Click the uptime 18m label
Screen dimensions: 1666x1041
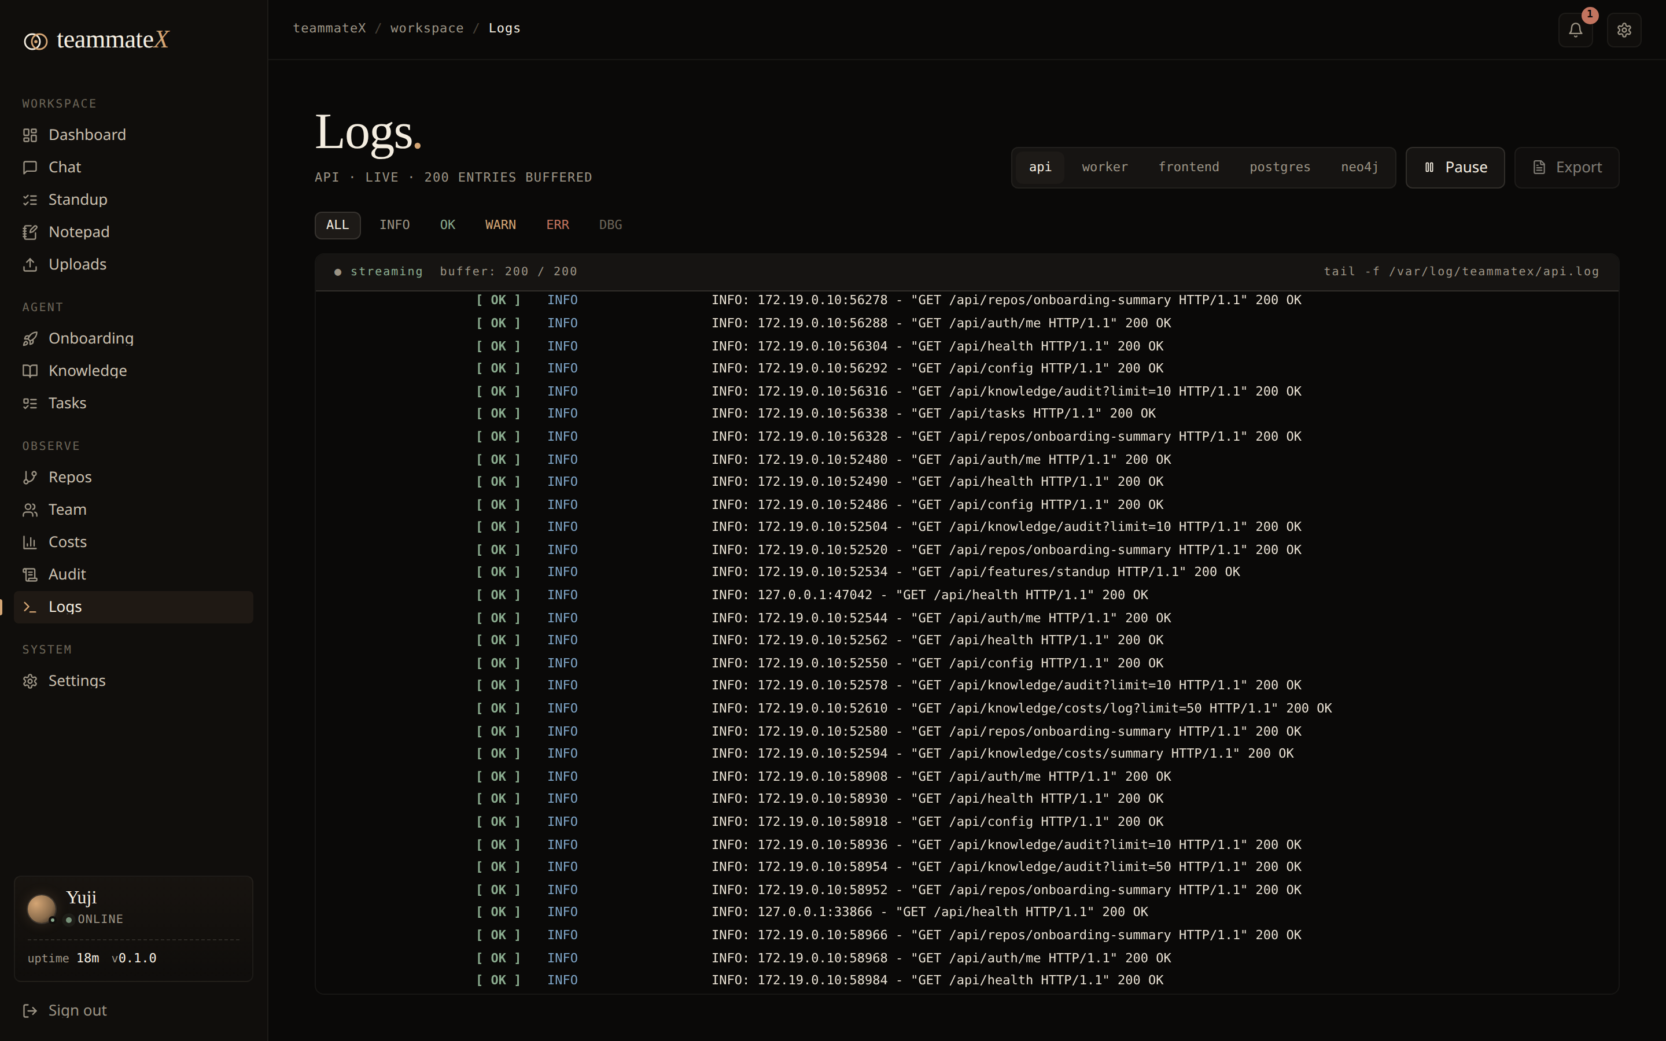[63, 958]
